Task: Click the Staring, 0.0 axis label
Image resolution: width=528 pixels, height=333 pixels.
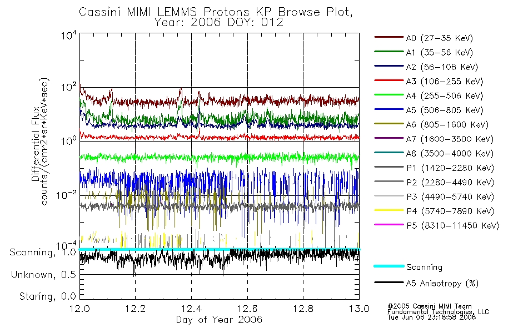Action: (x=47, y=296)
